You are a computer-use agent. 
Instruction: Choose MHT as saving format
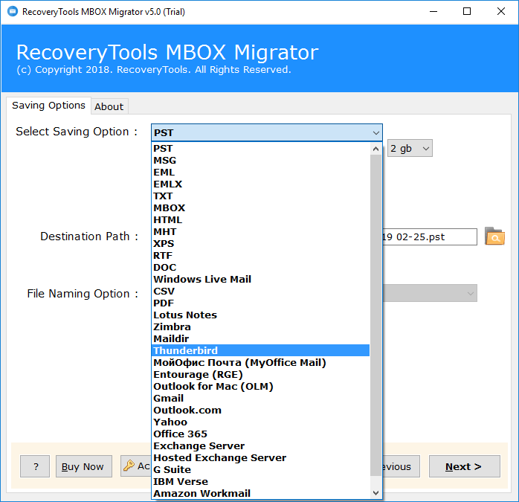coord(261,232)
